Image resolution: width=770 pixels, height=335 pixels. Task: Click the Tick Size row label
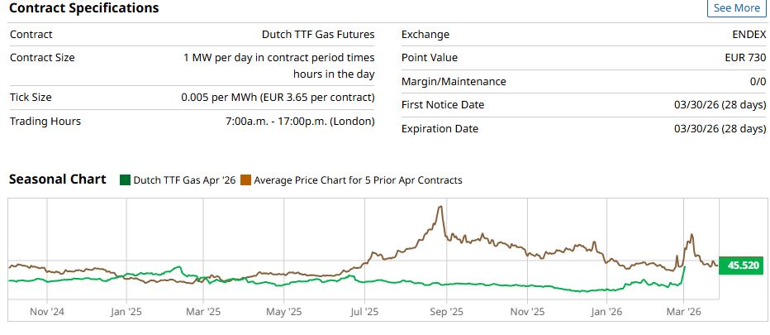tap(31, 98)
